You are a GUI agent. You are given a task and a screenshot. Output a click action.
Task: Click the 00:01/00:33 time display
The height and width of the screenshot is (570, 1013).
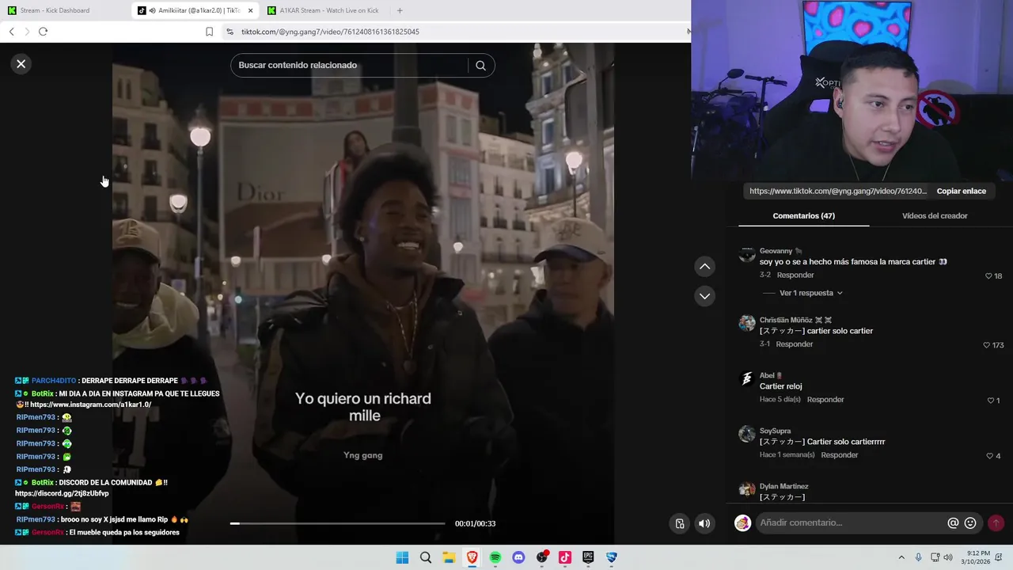[x=475, y=523]
